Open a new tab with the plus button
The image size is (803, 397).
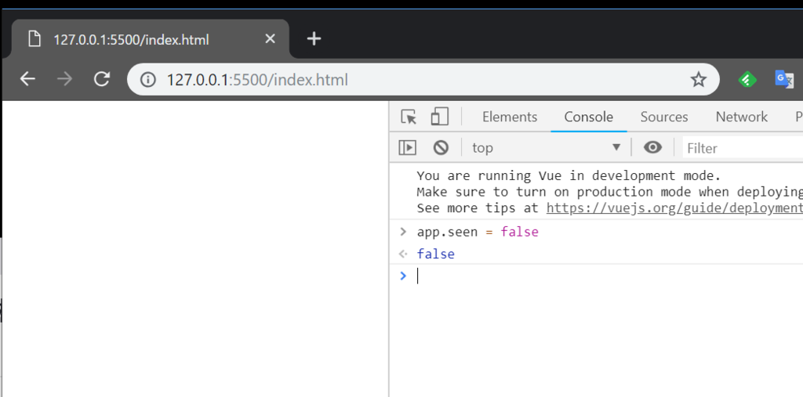pos(314,39)
